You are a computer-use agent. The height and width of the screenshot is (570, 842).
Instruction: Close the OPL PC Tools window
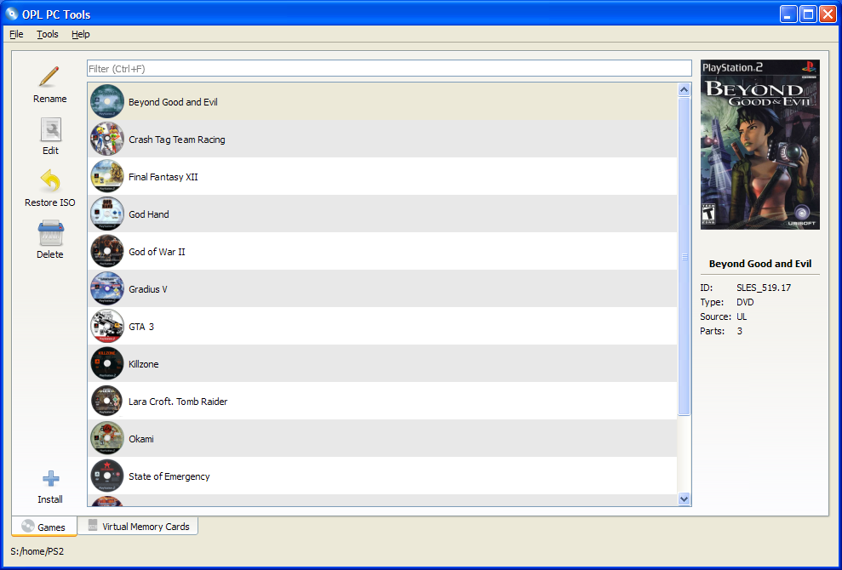coord(828,14)
